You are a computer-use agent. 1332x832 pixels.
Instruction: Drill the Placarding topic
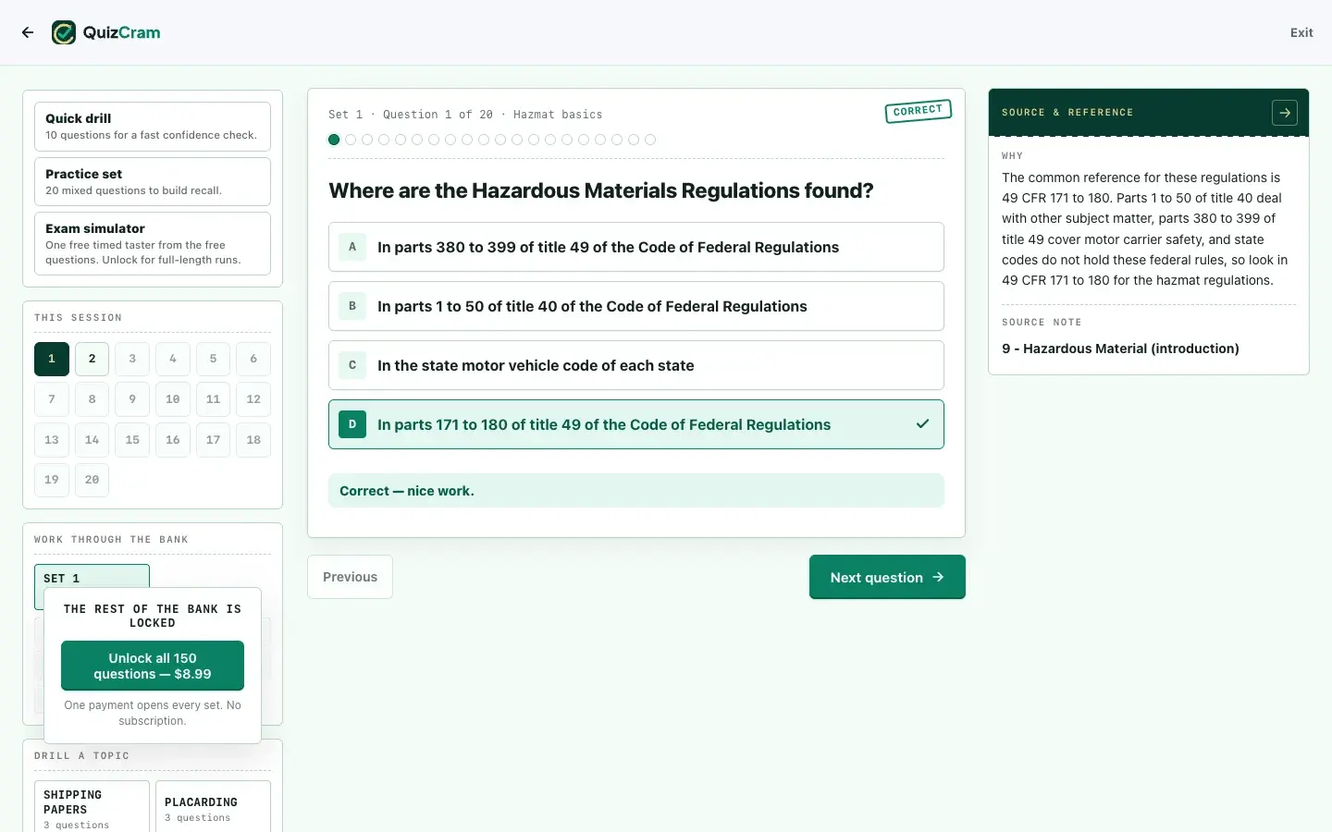pyautogui.click(x=213, y=807)
